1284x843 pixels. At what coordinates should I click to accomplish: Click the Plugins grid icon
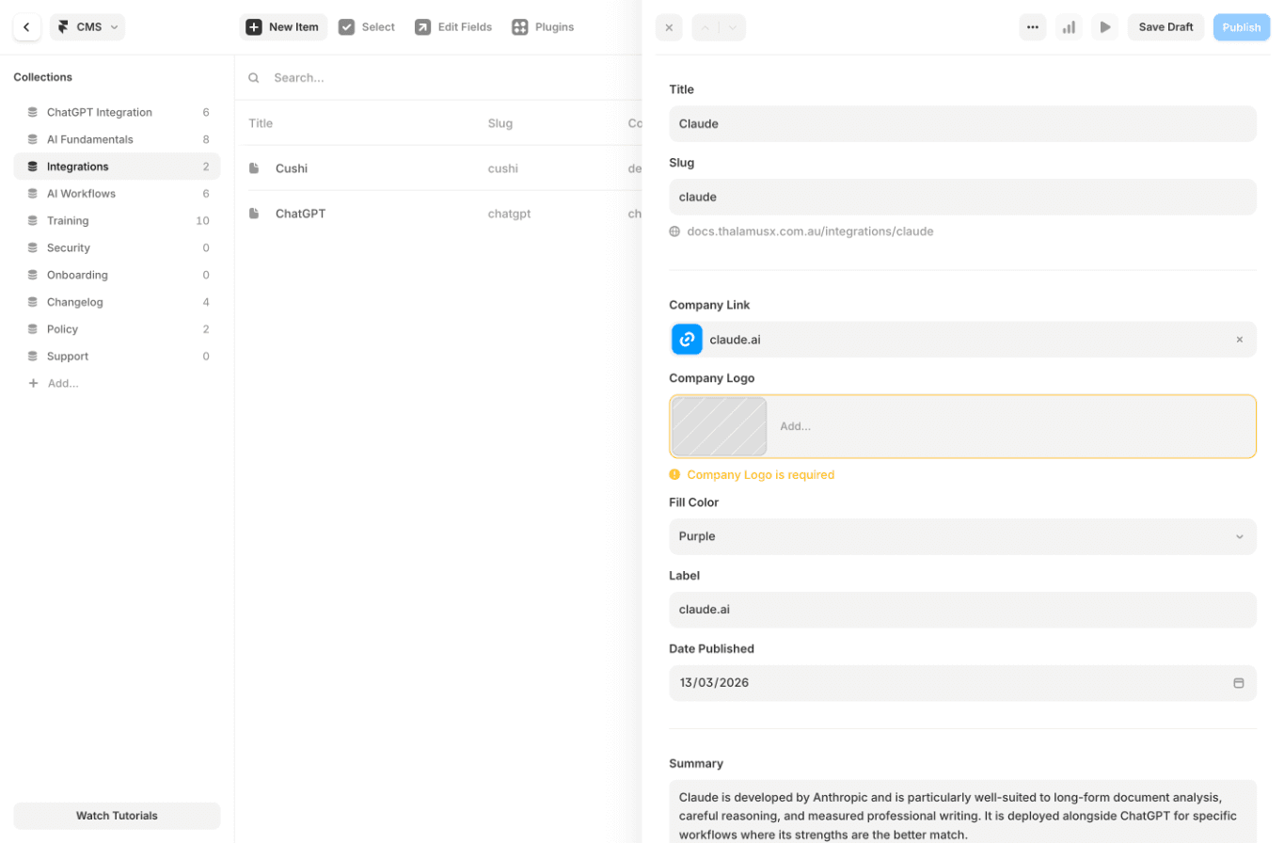coord(519,27)
